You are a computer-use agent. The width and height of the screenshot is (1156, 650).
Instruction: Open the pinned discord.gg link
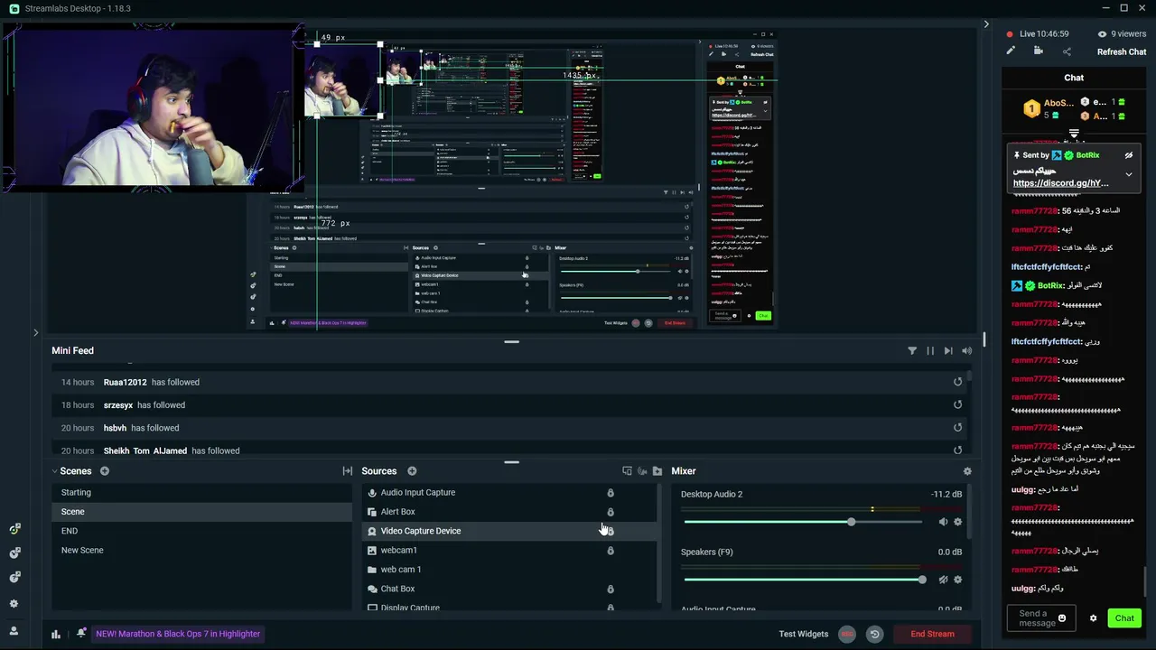[x=1060, y=183]
